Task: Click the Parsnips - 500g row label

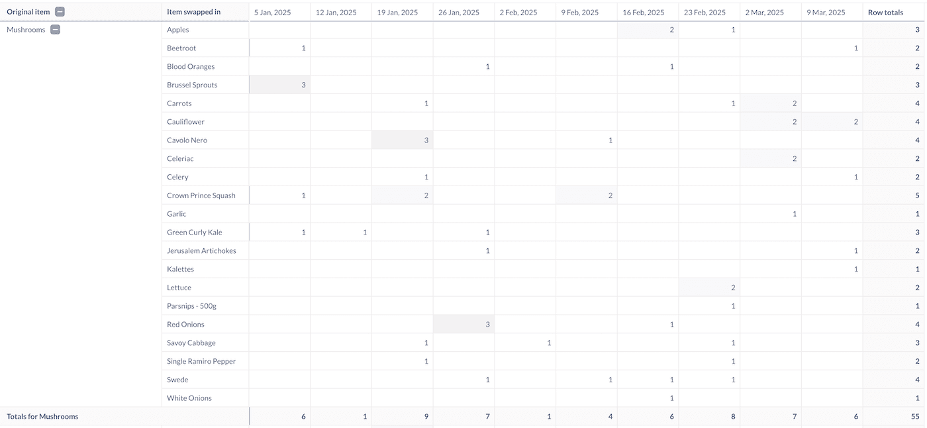Action: (x=191, y=306)
